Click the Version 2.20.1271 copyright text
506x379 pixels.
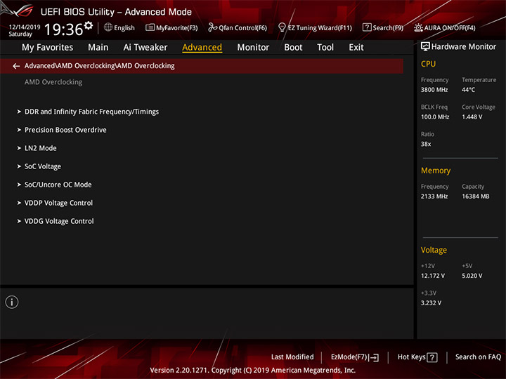pos(253,371)
